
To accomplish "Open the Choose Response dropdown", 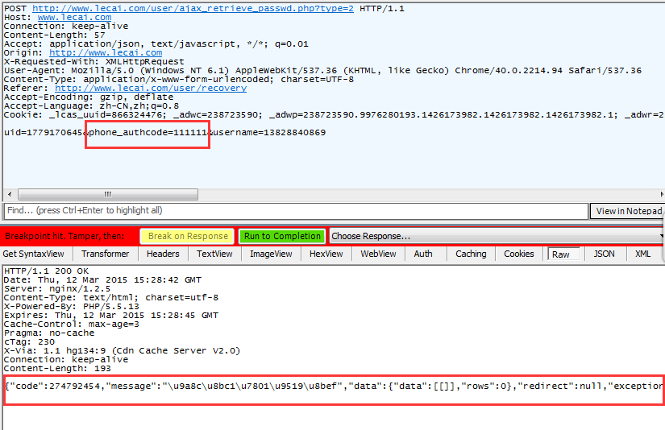I will pos(497,236).
